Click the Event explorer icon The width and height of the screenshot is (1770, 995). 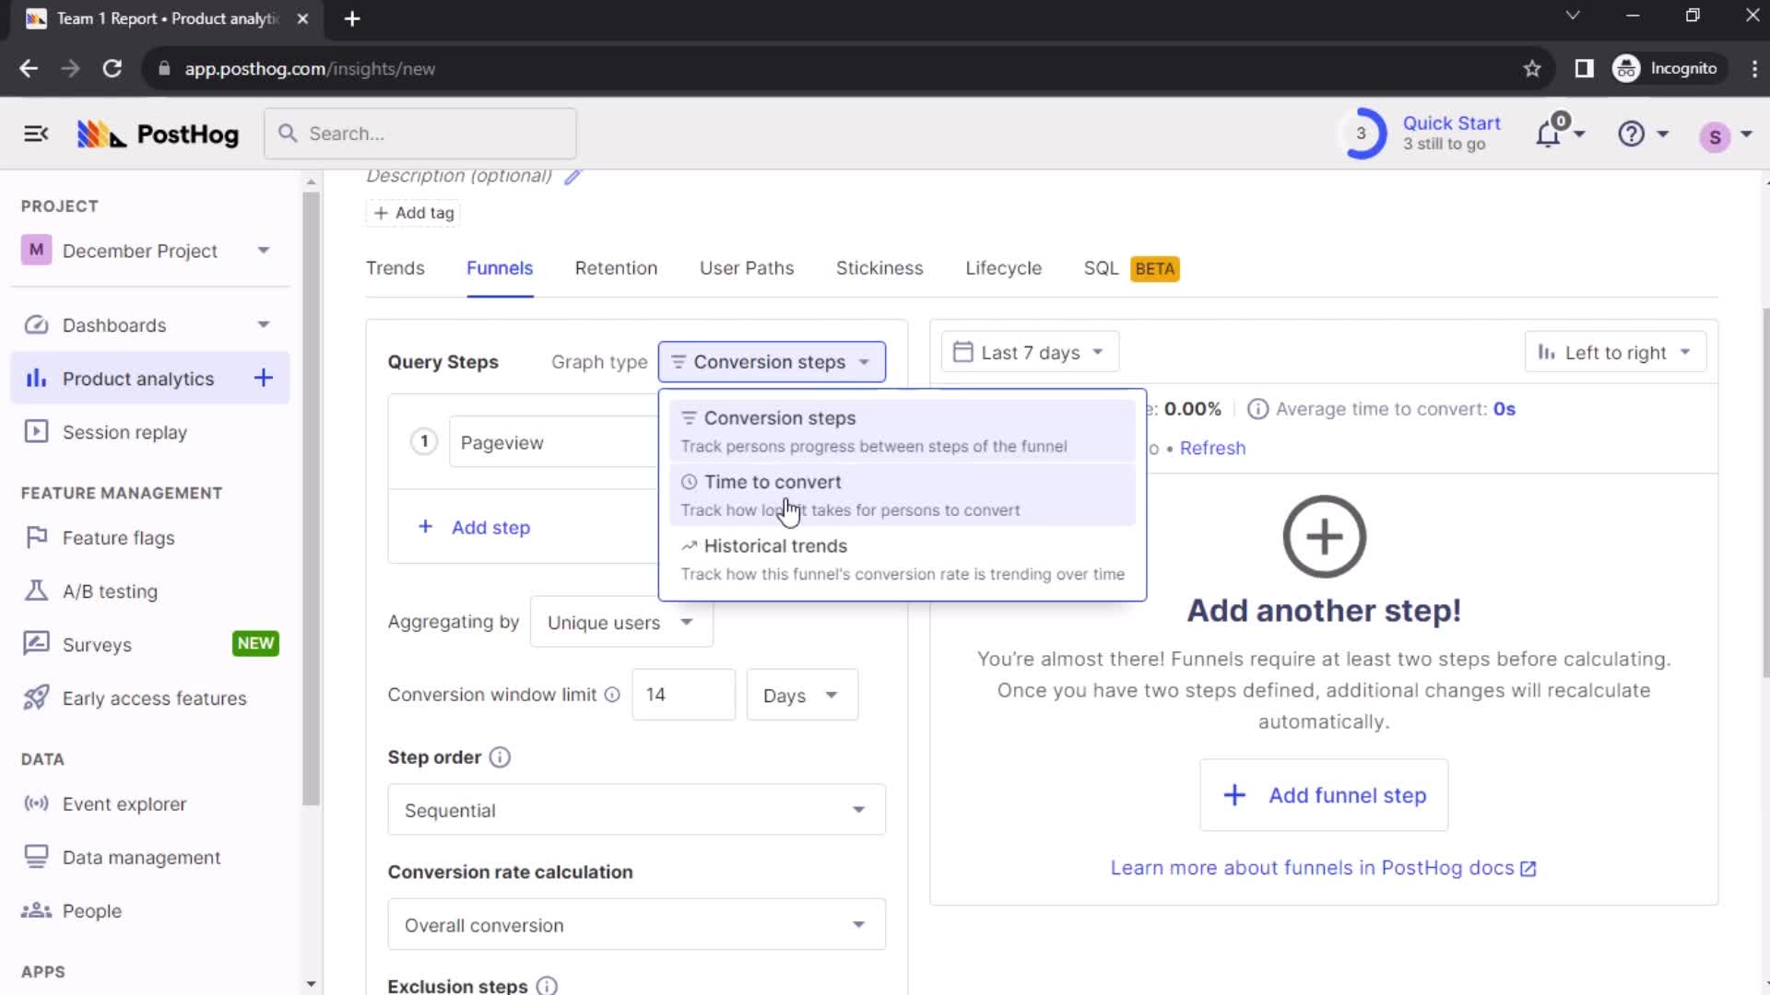[x=35, y=804]
